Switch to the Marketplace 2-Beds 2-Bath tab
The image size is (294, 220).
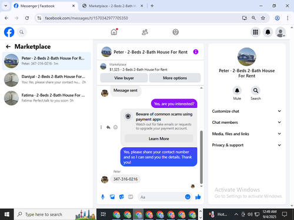pos(113,6)
